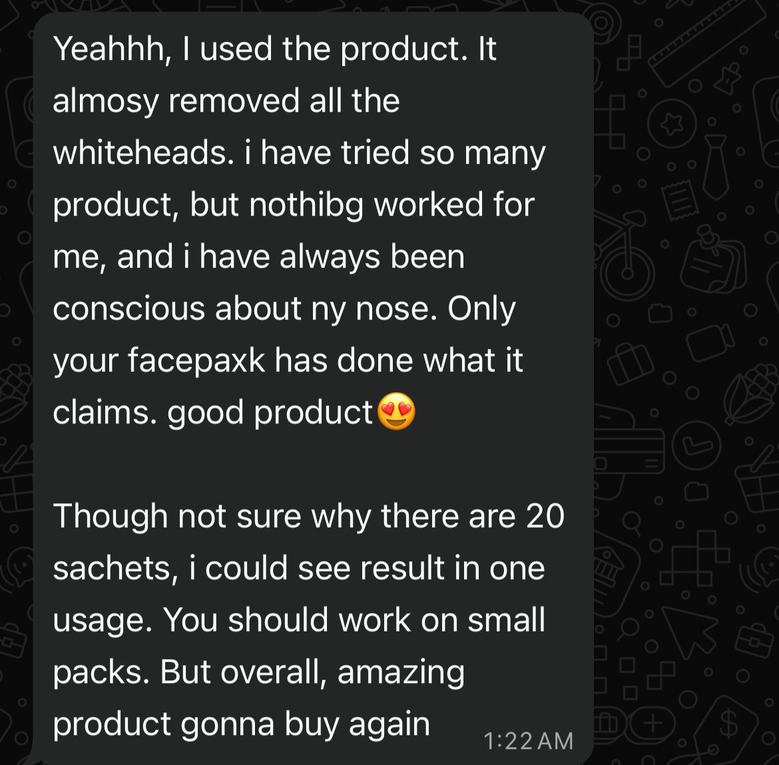This screenshot has width=779, height=765.
Task: Tap the heart-eyes emoji in the message
Action: (x=396, y=413)
